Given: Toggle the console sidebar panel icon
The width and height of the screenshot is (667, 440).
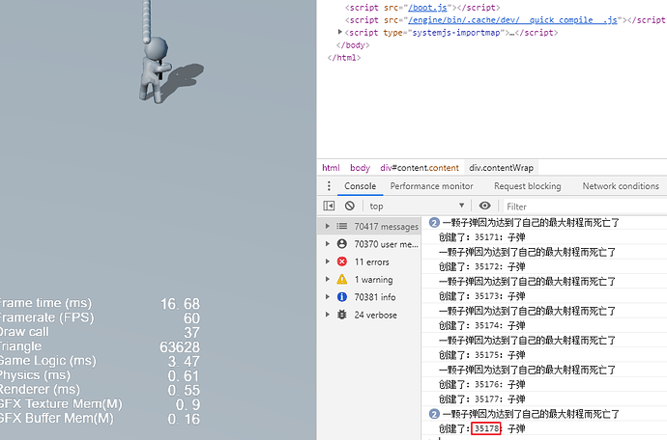Looking at the screenshot, I should (329, 206).
